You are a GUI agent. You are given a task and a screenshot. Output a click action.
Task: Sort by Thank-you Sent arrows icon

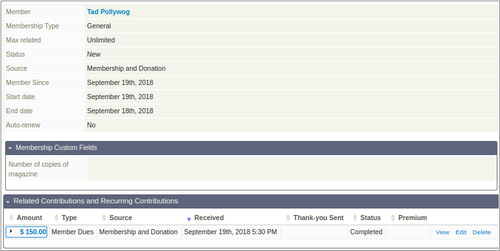pos(288,218)
